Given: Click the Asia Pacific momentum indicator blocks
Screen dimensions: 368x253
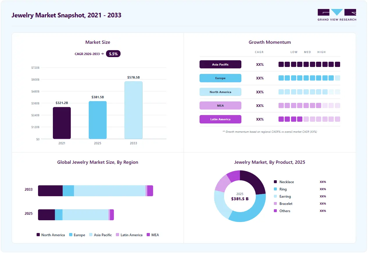Looking at the screenshot, I should point(309,64).
